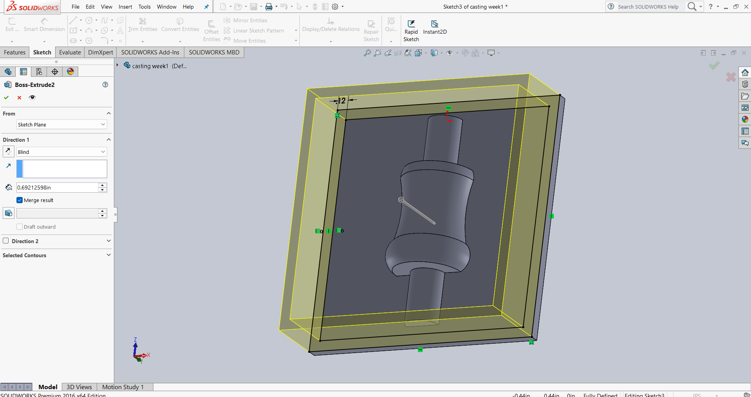751x397 pixels.
Task: Accept Boss-Extrude2 with green checkmark
Action: coord(6,97)
